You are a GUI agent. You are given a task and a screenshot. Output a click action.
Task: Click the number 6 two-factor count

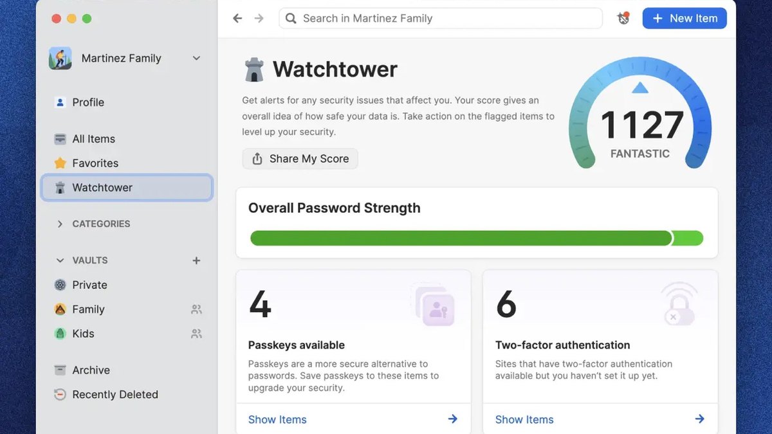pyautogui.click(x=506, y=304)
